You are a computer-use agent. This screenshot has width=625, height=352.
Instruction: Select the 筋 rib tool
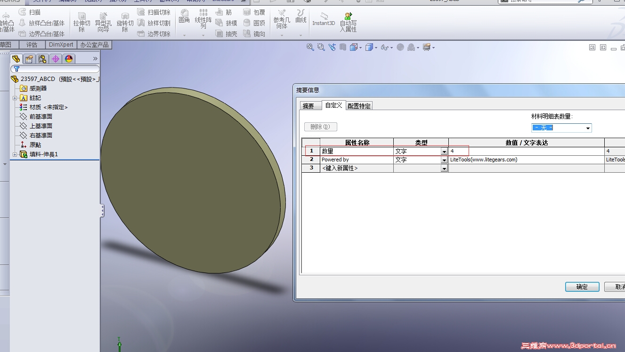click(224, 12)
